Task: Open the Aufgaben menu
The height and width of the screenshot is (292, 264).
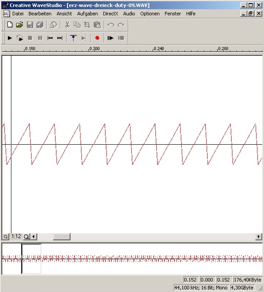Action: click(88, 14)
